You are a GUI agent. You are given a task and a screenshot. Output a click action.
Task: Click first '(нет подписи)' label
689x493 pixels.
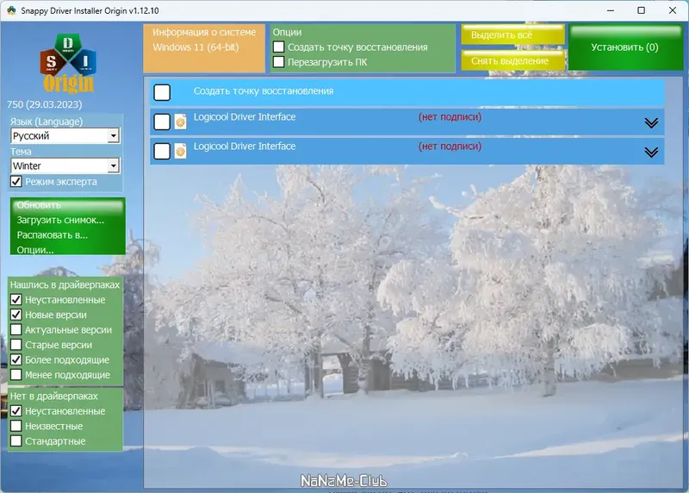point(450,117)
